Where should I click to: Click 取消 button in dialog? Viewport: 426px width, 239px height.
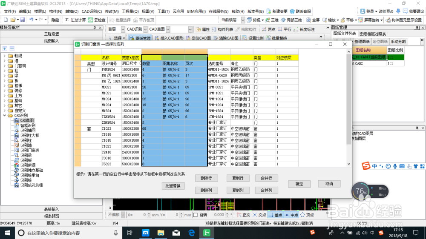coord(329,184)
